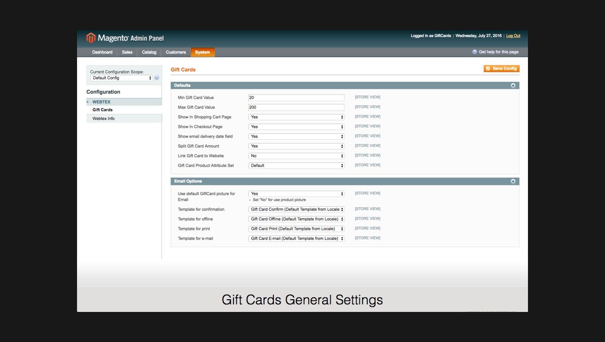Click the help icon in the navigation bar
Viewport: 605px width, 342px height.
pyautogui.click(x=475, y=52)
